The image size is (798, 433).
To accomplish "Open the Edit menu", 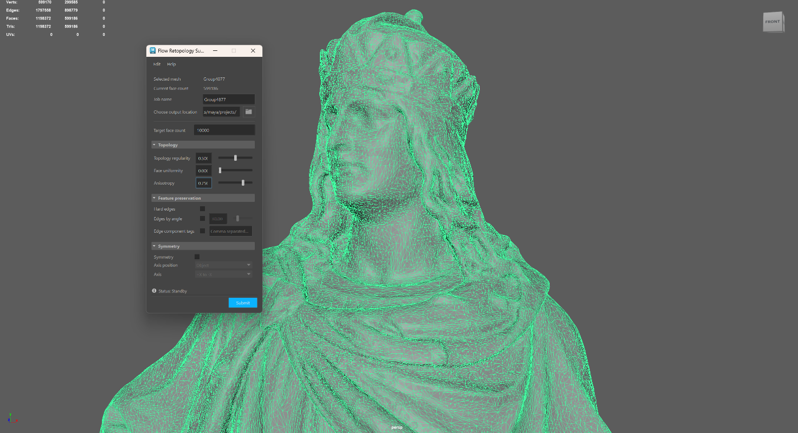I will pos(157,64).
